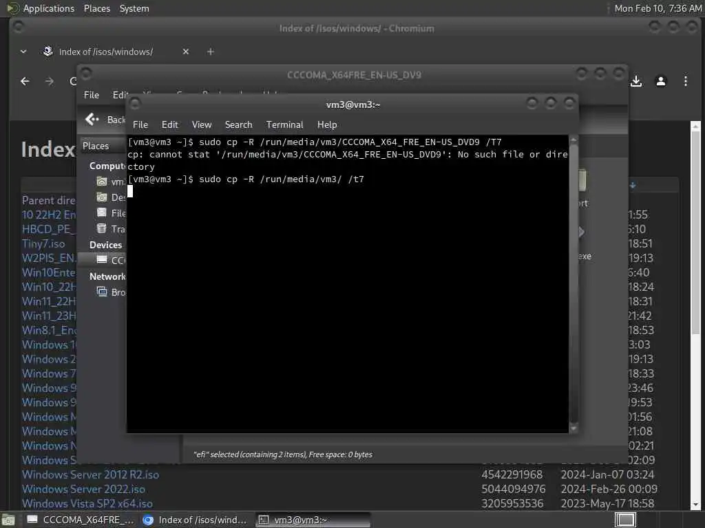
Task: Open the Trash icon in sidebar
Action: (x=102, y=228)
